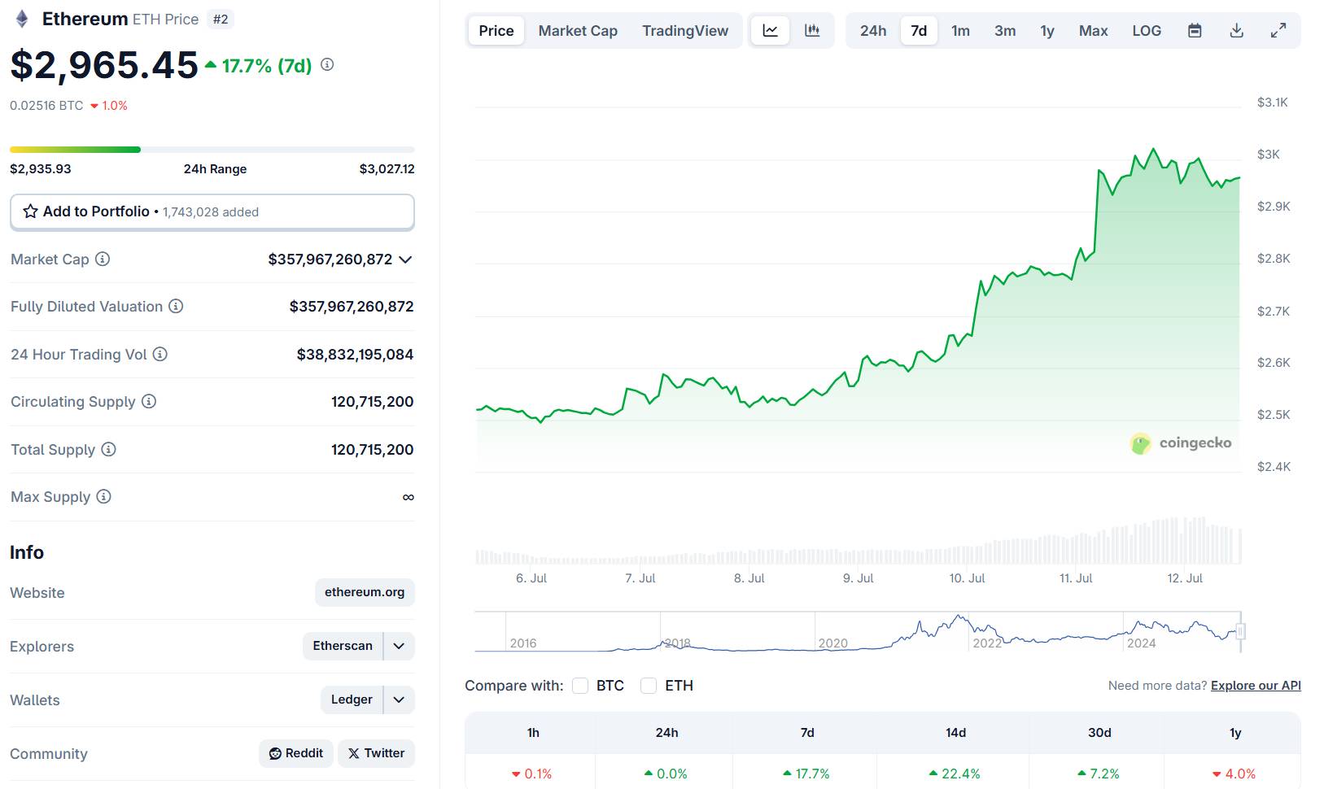Click the 24h Range progress bar
Screen dimensions: 1324x789
(x=212, y=150)
